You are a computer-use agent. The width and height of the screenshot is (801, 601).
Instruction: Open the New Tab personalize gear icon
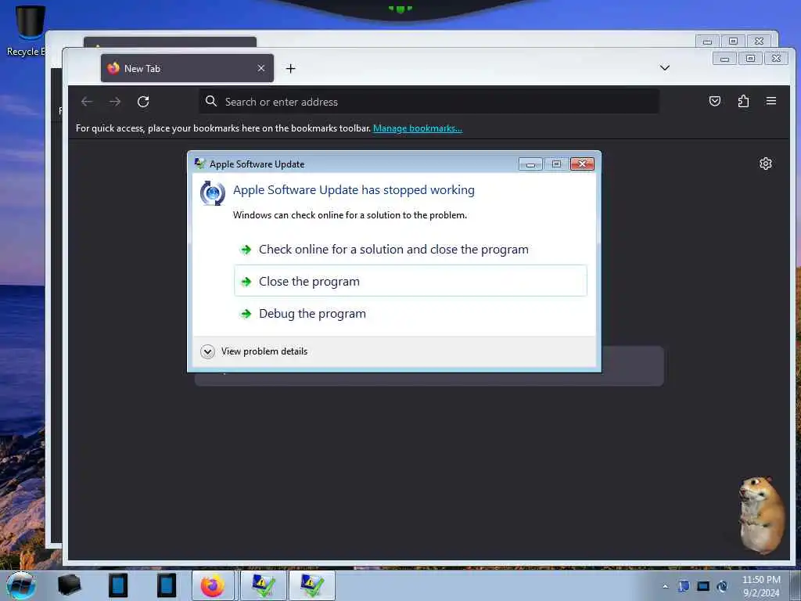(x=765, y=164)
